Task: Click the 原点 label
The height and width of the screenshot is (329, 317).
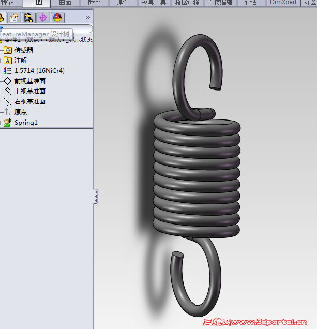Action: (x=21, y=112)
